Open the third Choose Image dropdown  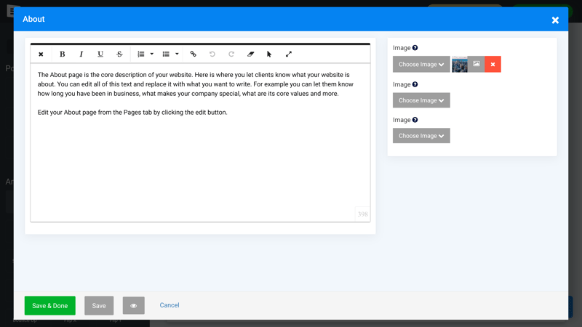(x=421, y=136)
